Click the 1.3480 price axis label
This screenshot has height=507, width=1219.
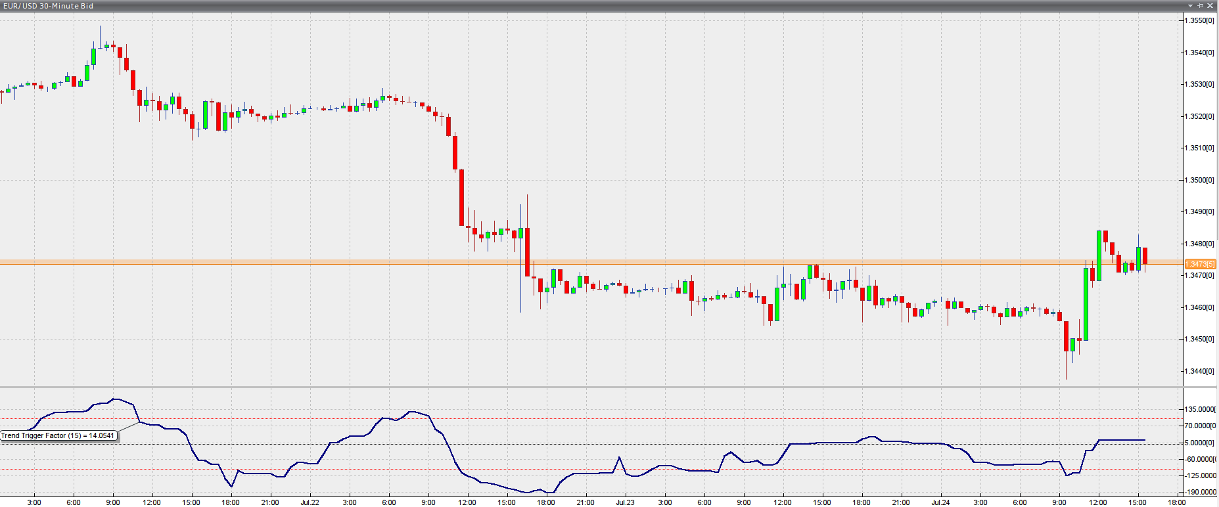(1199, 244)
